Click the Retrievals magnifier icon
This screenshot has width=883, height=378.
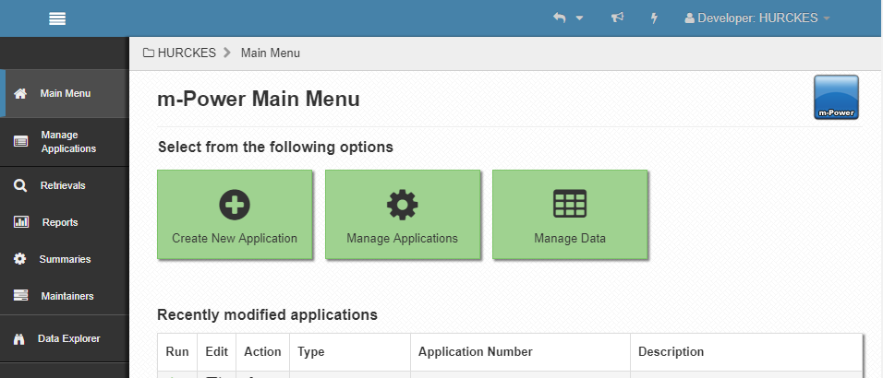click(20, 185)
